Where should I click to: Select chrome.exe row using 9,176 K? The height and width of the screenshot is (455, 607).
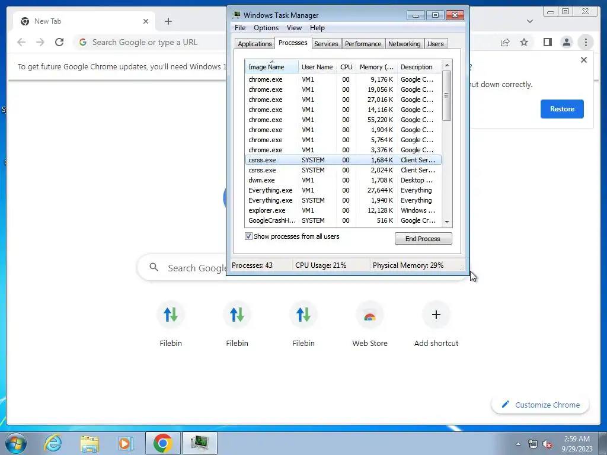(343, 79)
